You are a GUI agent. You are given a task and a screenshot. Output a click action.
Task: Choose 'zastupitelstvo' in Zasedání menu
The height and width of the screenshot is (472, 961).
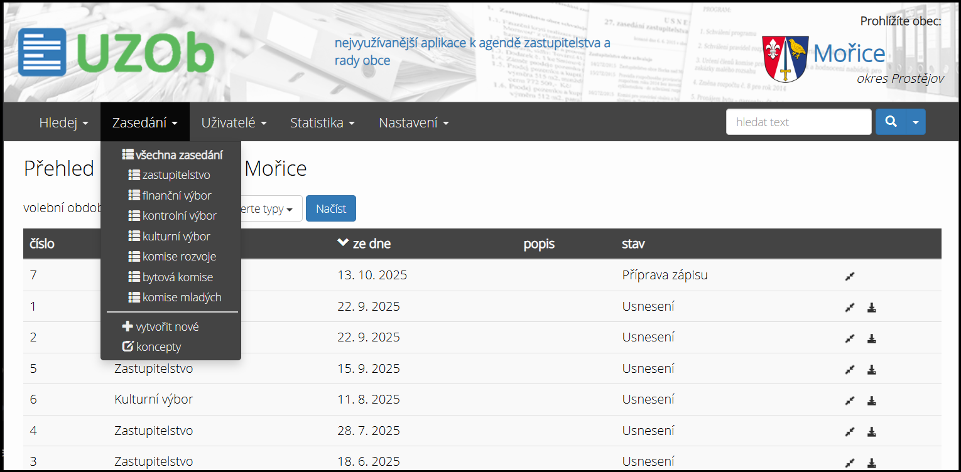tap(171, 175)
